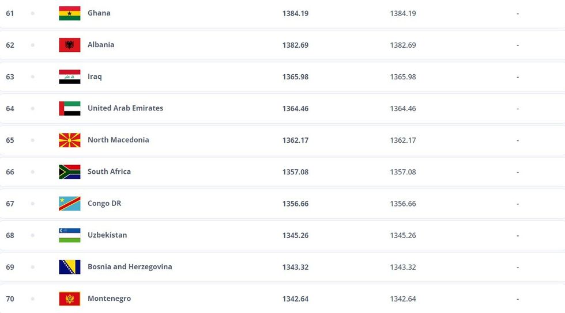Click the North Macedonia table row dash
Image resolution: width=565 pixels, height=313 pixels.
coord(518,140)
